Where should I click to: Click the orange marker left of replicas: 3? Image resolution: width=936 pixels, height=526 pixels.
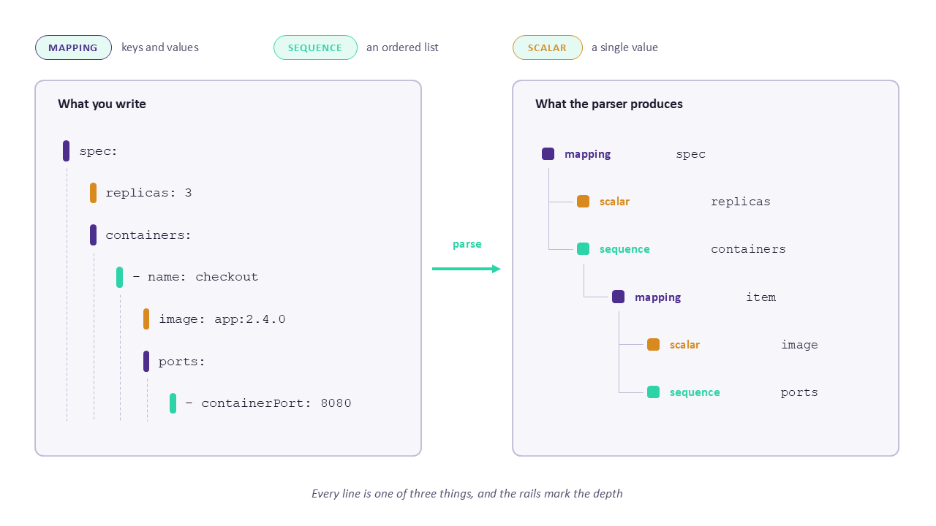pyautogui.click(x=93, y=193)
